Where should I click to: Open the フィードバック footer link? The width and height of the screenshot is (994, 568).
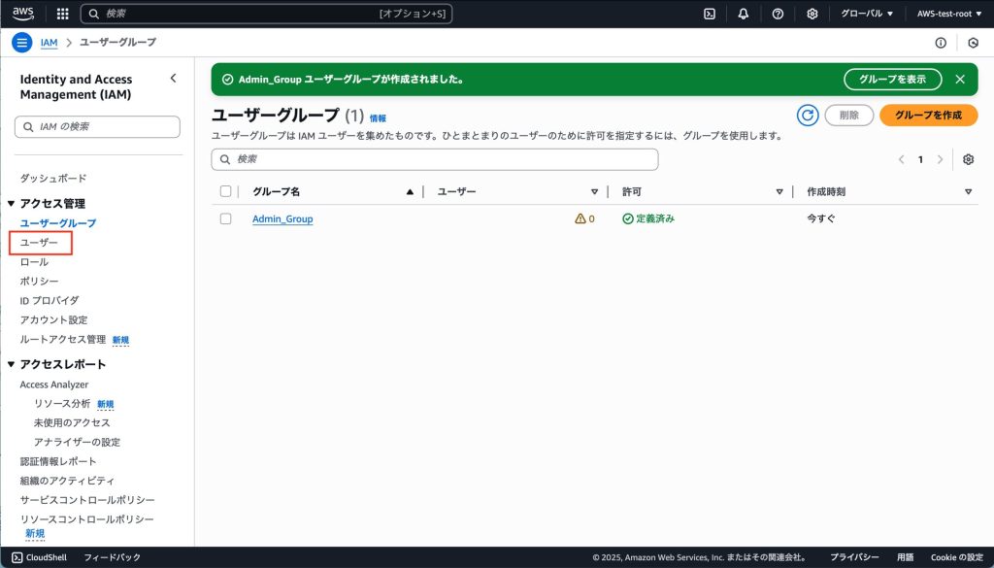[113, 557]
